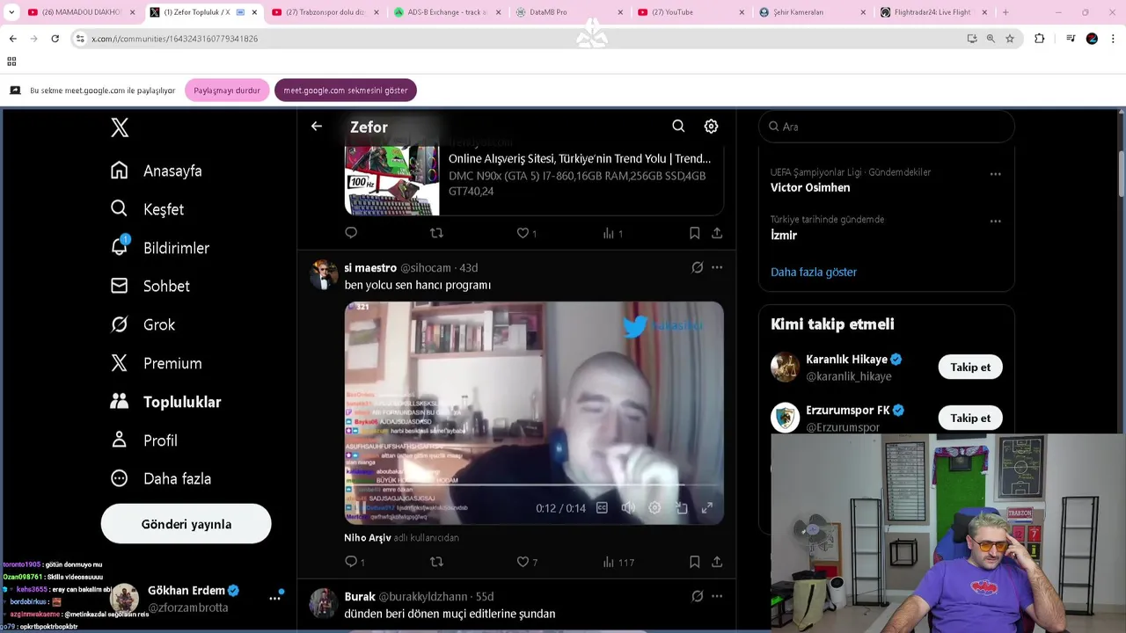This screenshot has height=633, width=1126.
Task: Switch to ADS-B Exchange tab
Action: 447,12
